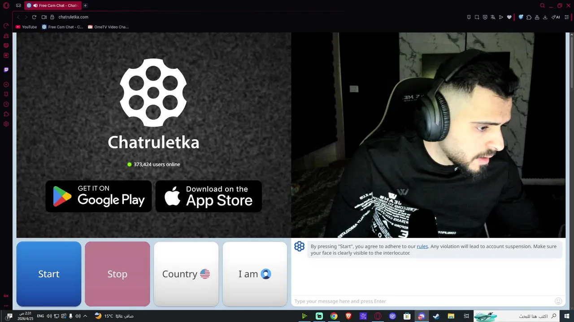The height and width of the screenshot is (322, 574).
Task: Switch the ENG input language
Action: point(40,316)
